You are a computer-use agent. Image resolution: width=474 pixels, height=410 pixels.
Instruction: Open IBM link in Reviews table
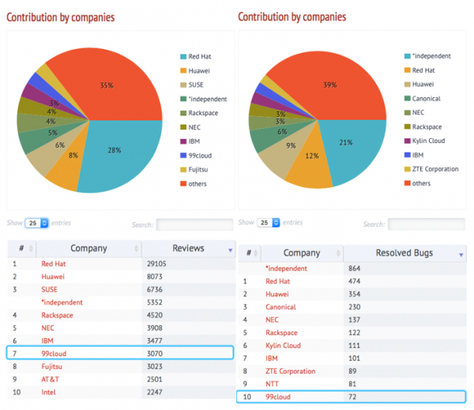click(x=47, y=341)
